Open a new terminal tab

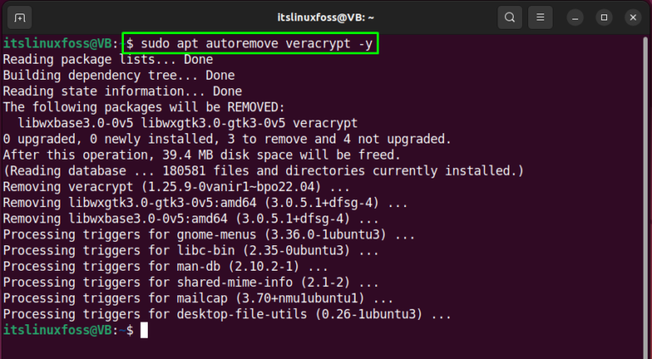click(20, 18)
